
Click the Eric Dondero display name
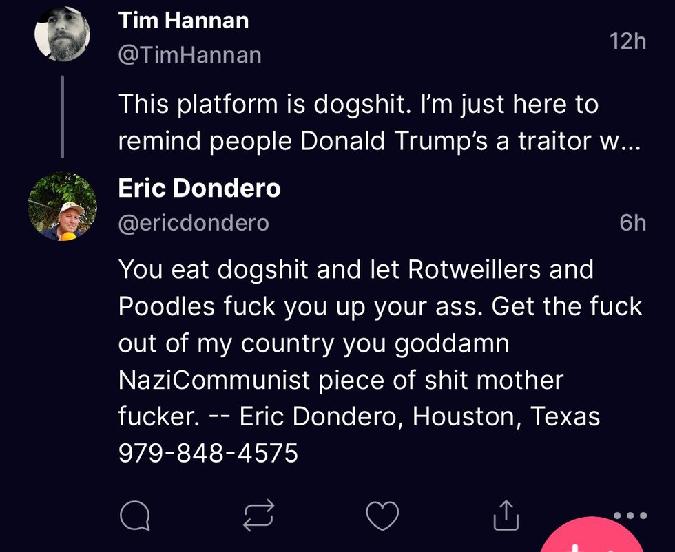(x=199, y=189)
